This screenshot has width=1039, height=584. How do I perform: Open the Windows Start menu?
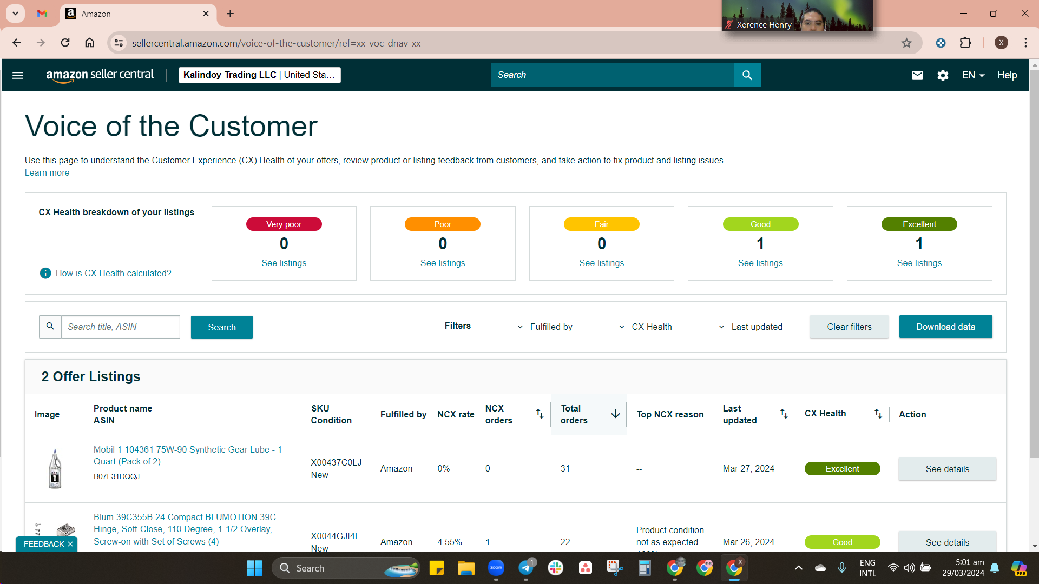pyautogui.click(x=254, y=568)
